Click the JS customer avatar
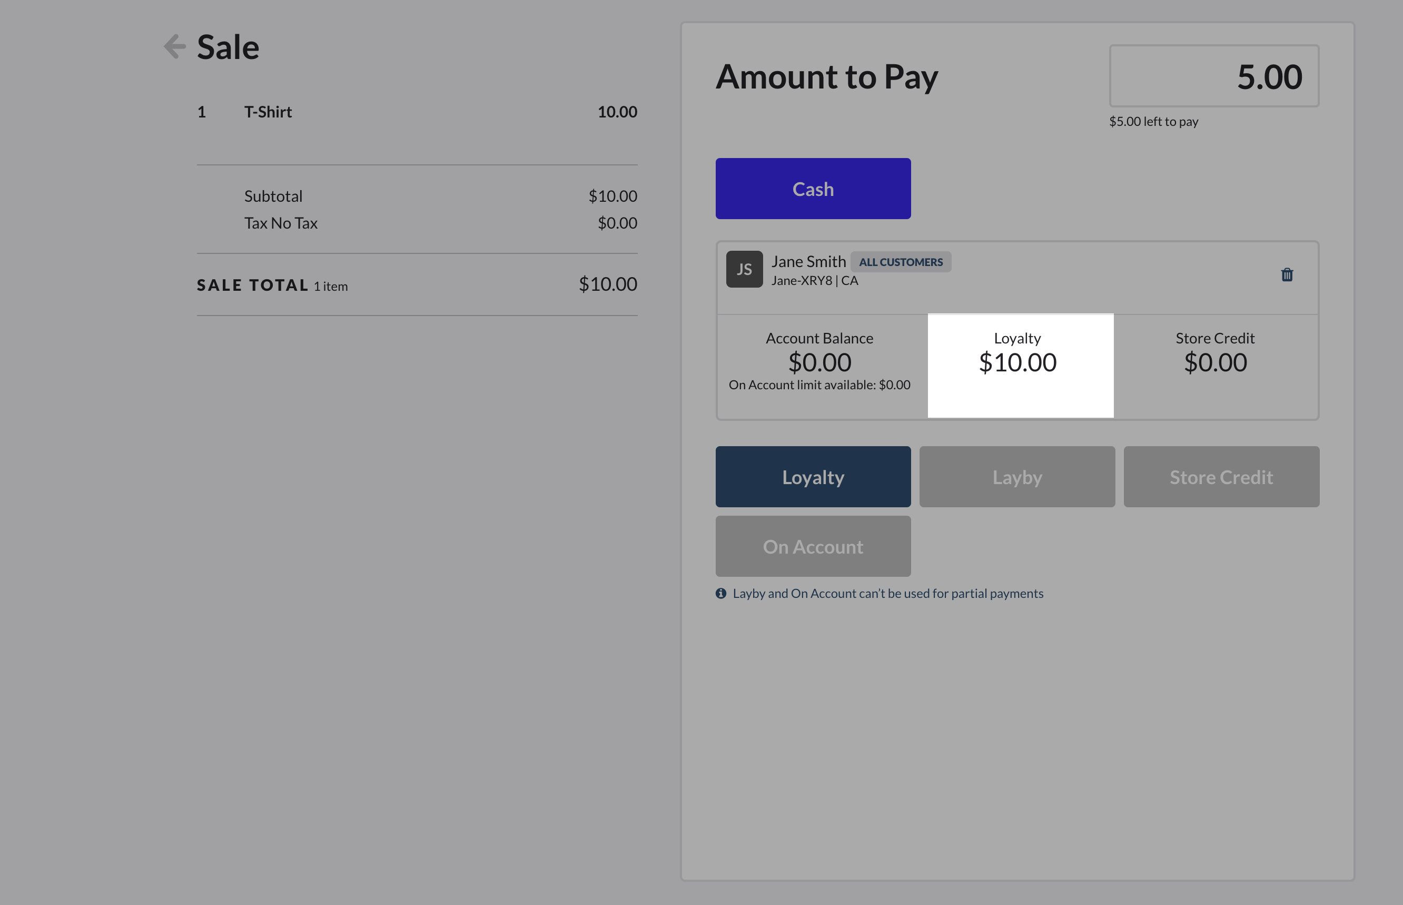Viewport: 1403px width, 905px height. point(744,269)
